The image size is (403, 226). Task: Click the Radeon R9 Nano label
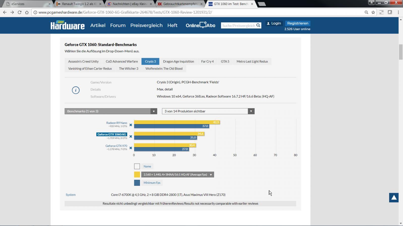[x=117, y=123]
